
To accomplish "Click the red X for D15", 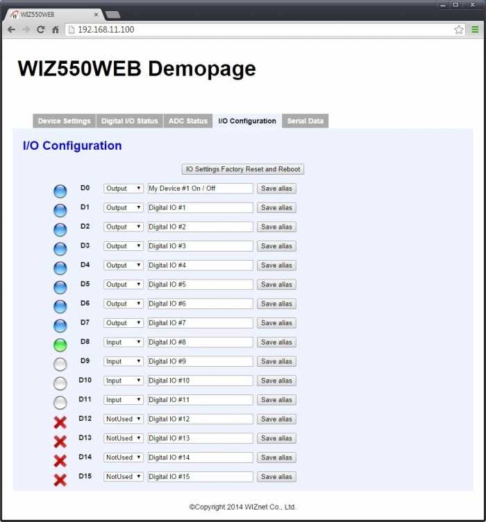I will [x=60, y=480].
